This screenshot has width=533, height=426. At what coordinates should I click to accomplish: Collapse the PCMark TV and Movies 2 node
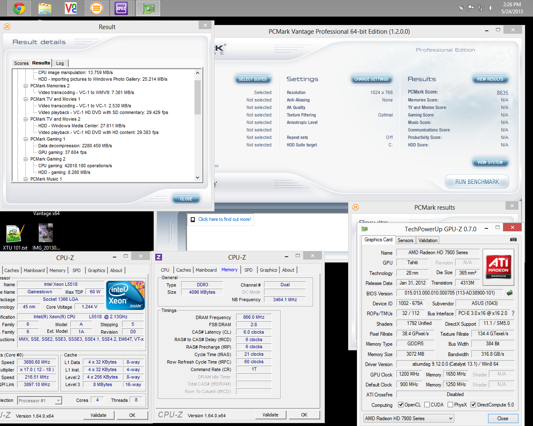26,119
